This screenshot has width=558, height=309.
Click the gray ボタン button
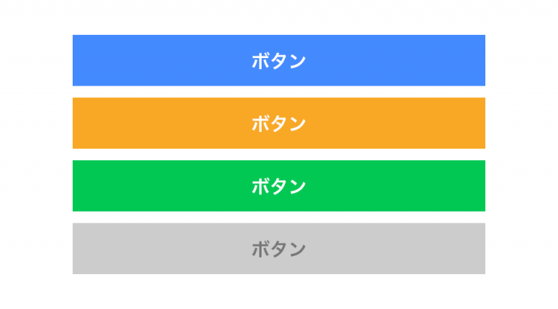(x=278, y=249)
